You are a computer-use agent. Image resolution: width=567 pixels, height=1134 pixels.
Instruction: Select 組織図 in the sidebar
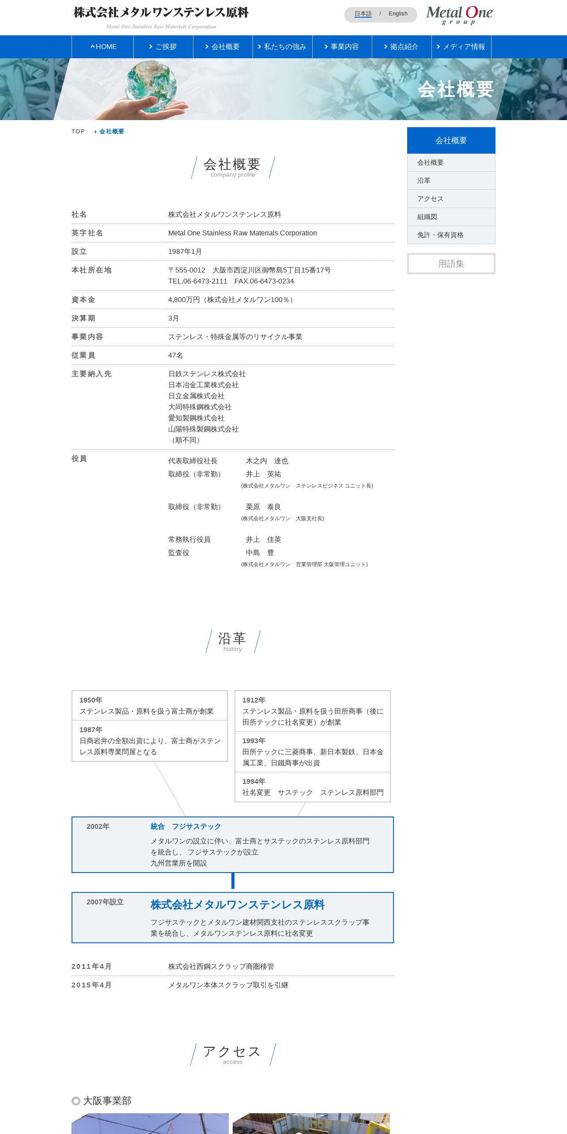click(x=451, y=217)
